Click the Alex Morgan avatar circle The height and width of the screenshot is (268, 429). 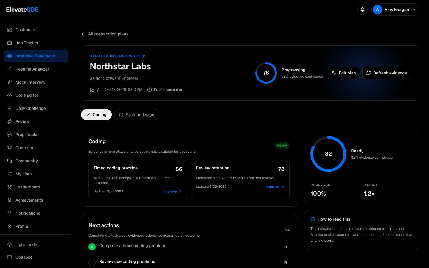pos(377,10)
